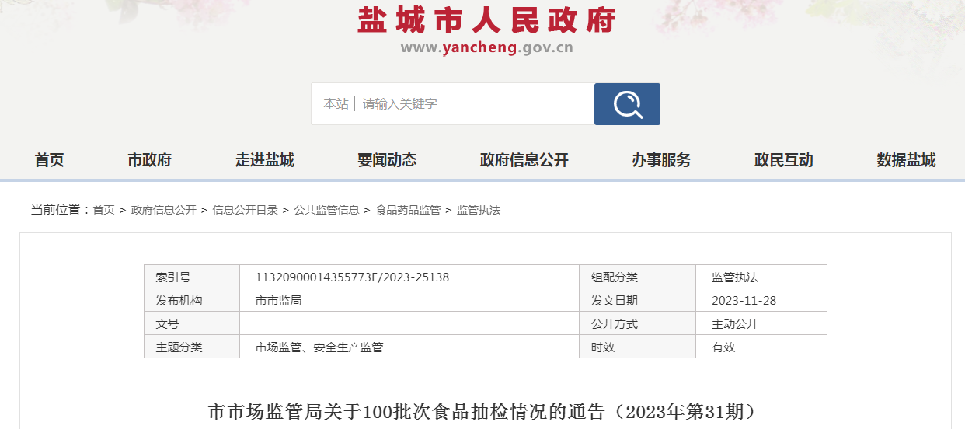This screenshot has width=965, height=429.
Task: Go to 政府信息公开 in the breadcrumb
Action: coord(164,210)
